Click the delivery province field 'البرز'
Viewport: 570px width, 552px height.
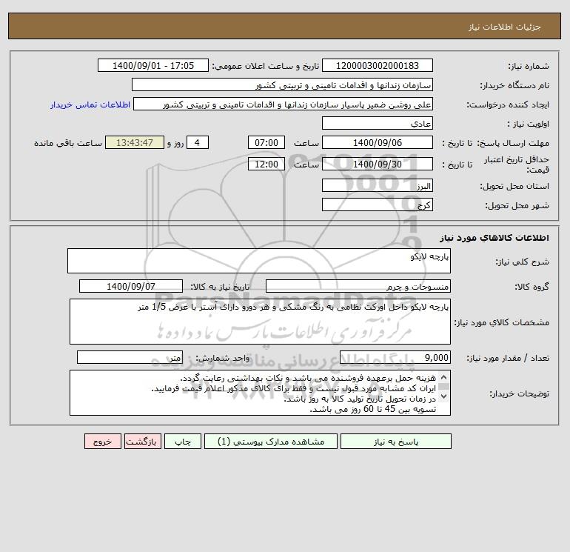(378, 185)
